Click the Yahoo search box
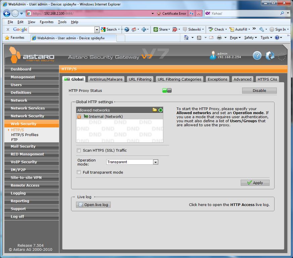Viewport: 293px width, 258px height. [x=245, y=13]
